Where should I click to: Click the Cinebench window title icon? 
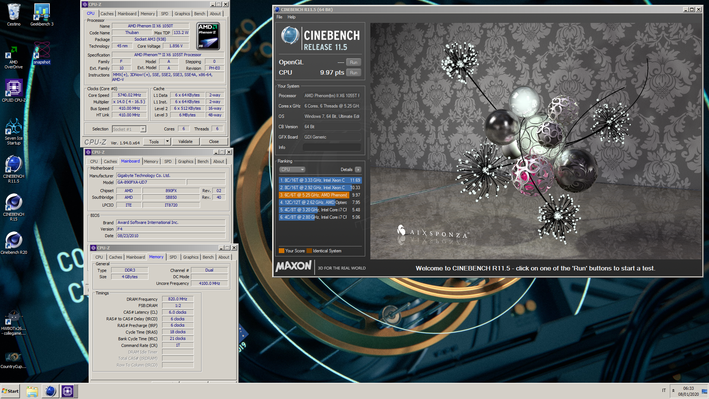[277, 10]
